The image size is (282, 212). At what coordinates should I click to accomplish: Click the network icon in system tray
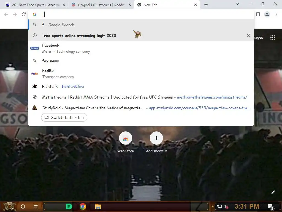[219, 206]
